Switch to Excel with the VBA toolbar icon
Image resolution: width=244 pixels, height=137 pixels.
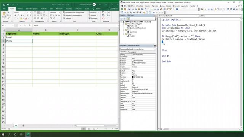click(x=122, y=9)
